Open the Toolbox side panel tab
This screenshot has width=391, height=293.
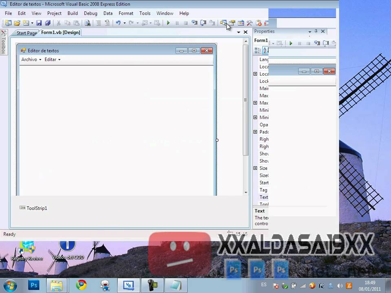coord(4,42)
